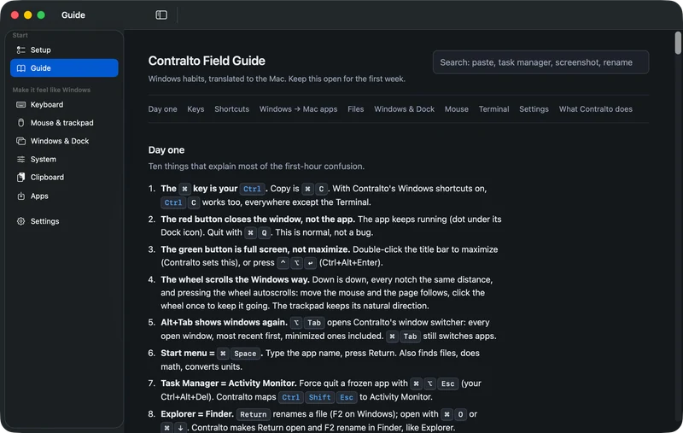Click the Contralto Field Guide heading
Image resolution: width=683 pixels, height=433 pixels.
207,61
